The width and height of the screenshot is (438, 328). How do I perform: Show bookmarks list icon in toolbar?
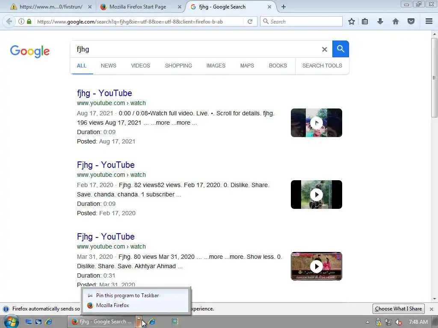tap(365, 21)
